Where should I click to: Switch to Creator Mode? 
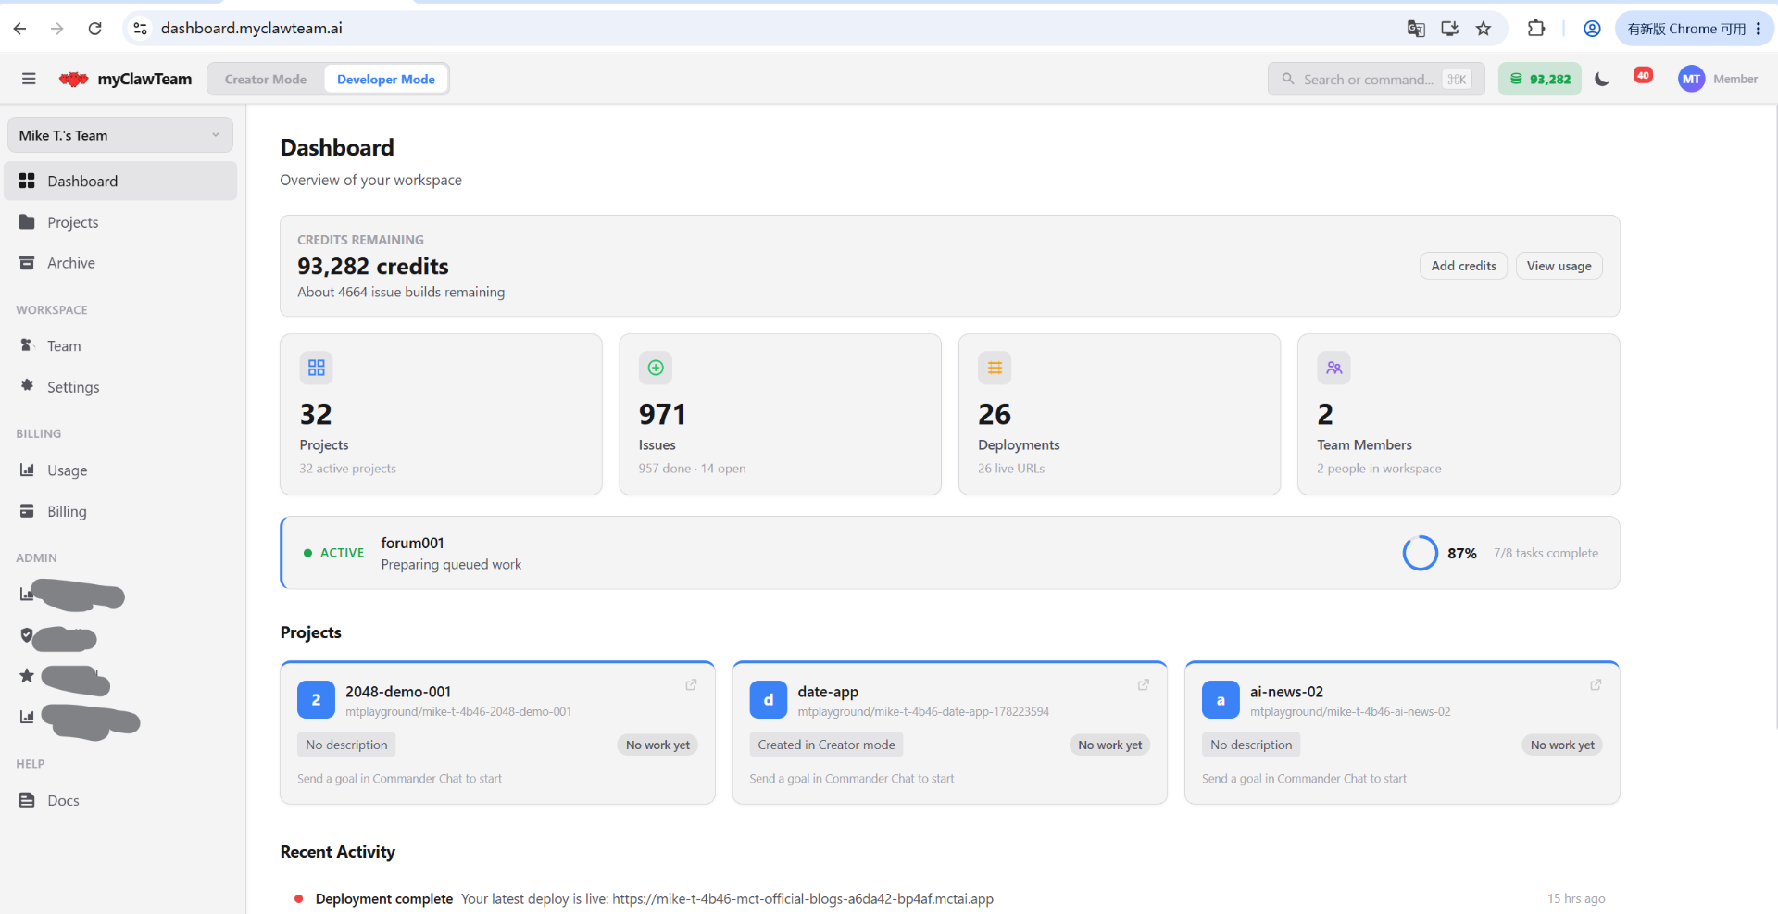pyautogui.click(x=266, y=79)
